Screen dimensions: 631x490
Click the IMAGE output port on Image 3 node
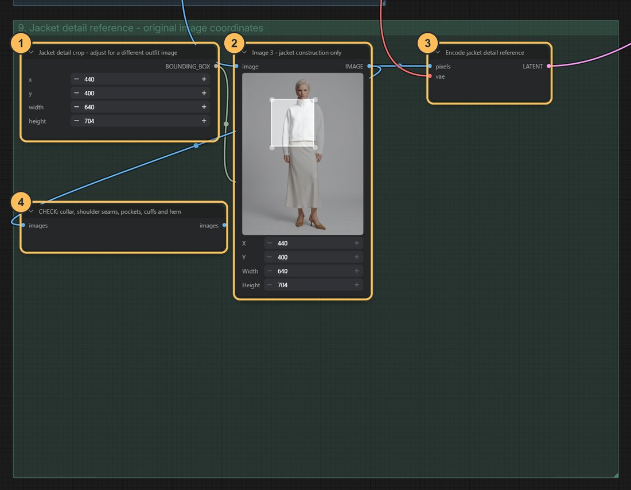[369, 66]
